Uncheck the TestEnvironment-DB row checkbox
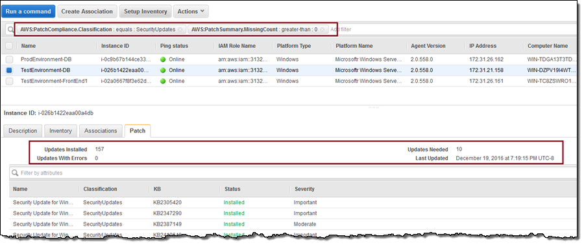The image size is (584, 245). pyautogui.click(x=9, y=70)
